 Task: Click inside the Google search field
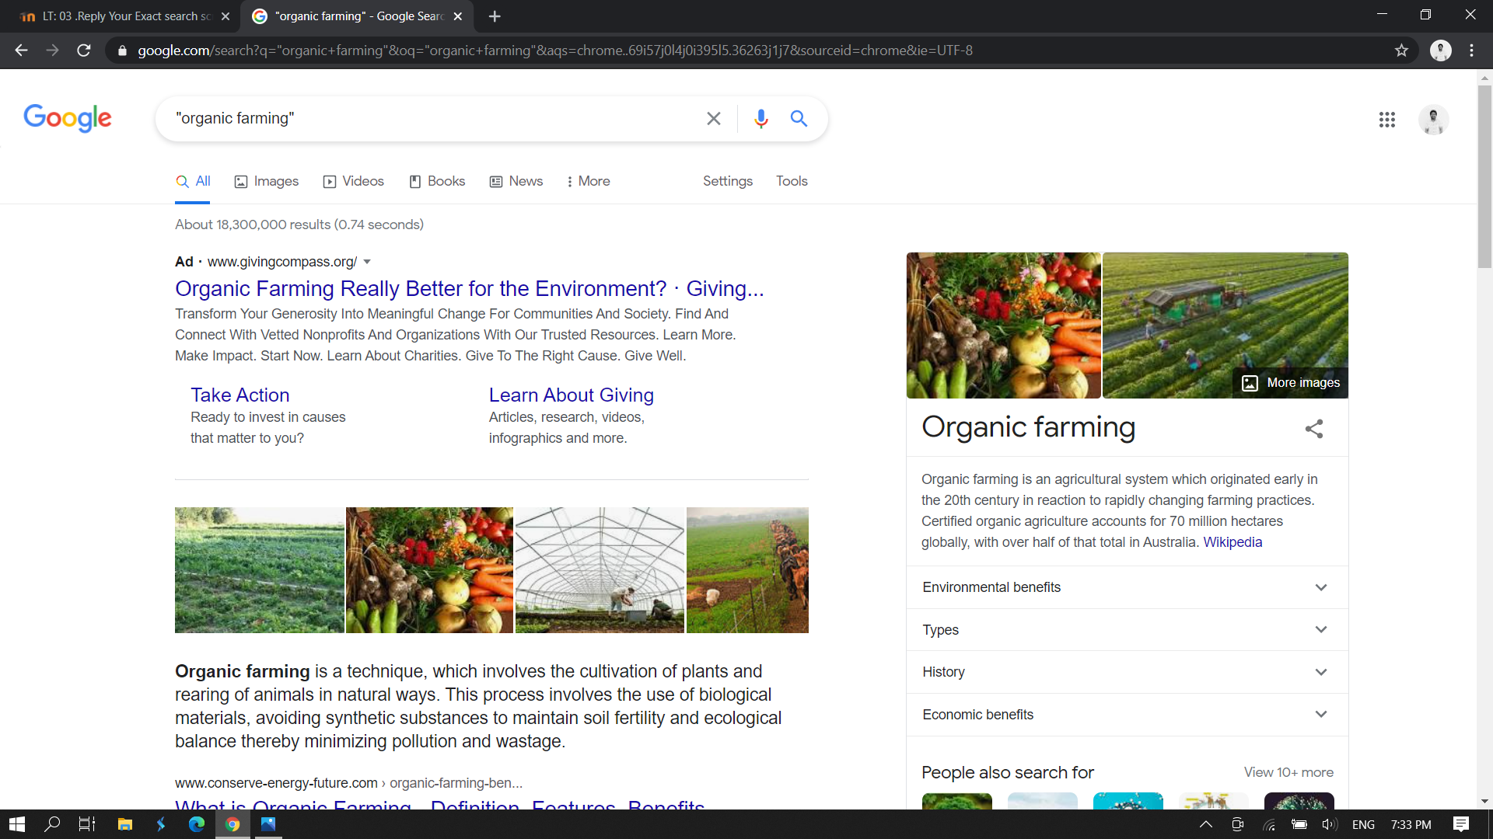(x=435, y=118)
